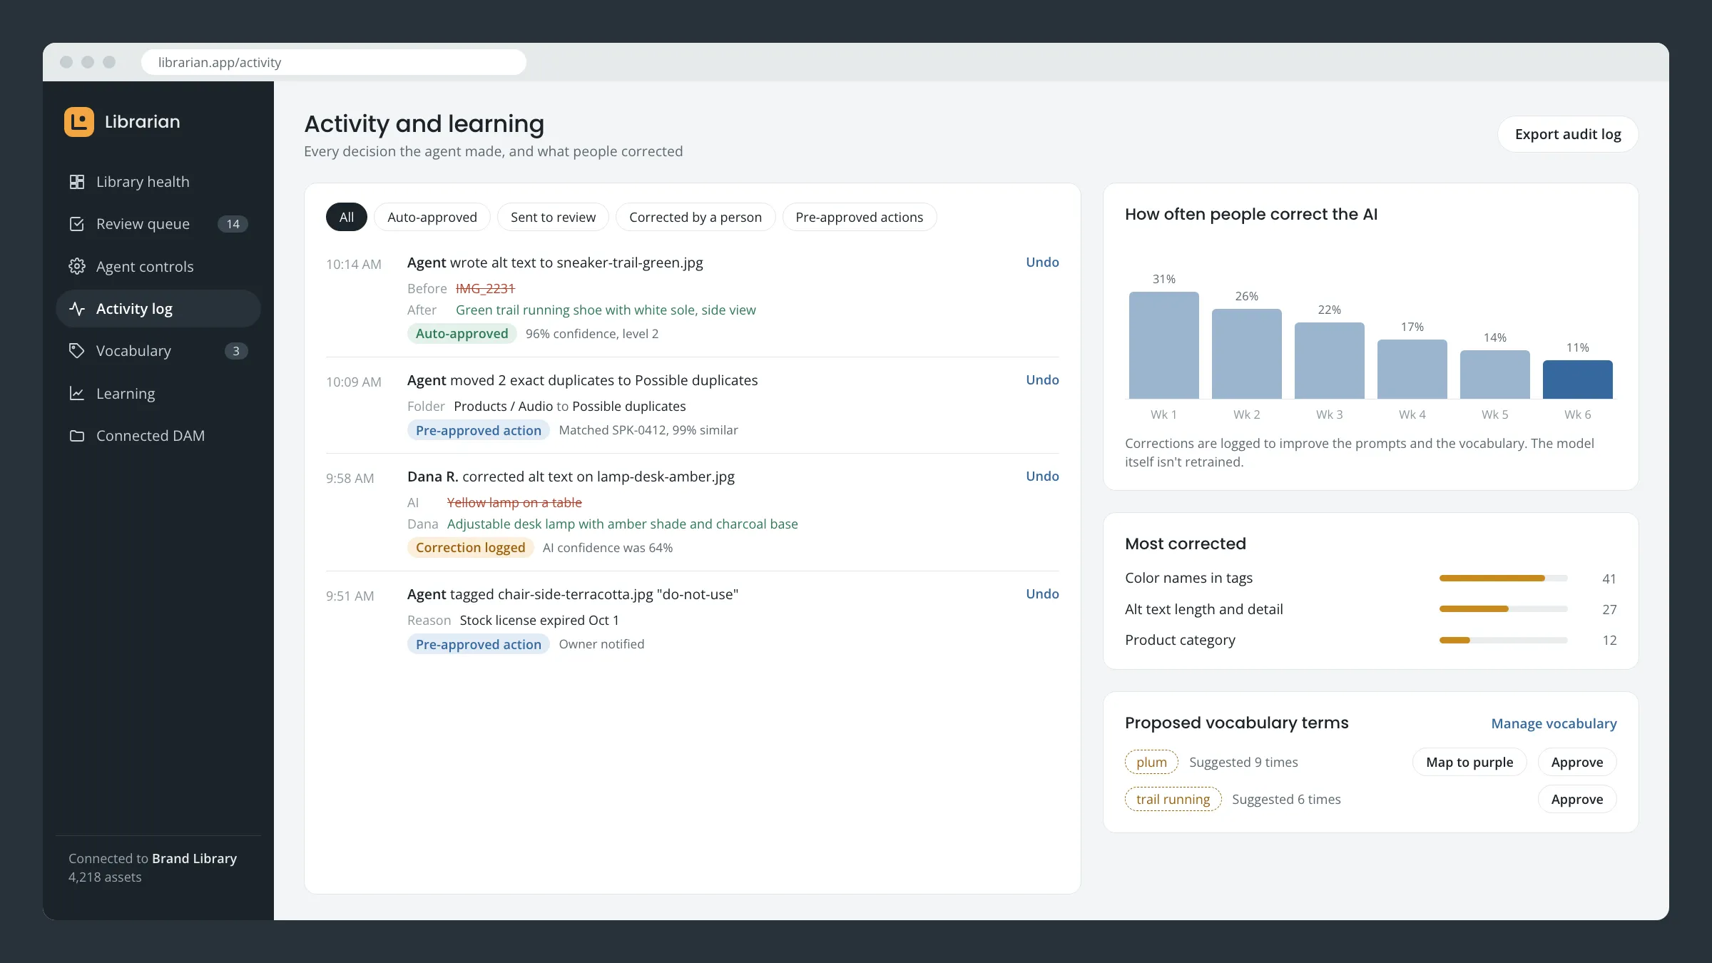Approve the plum vocabulary term
Screen dimensions: 1712x963
click(1577, 762)
